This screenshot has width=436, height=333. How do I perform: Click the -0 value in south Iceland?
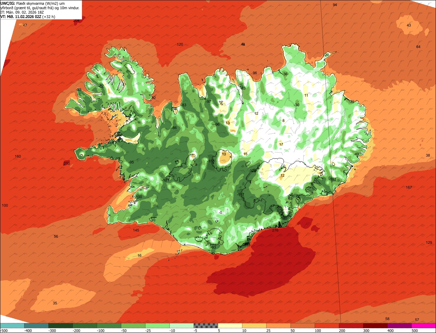pos(220,213)
